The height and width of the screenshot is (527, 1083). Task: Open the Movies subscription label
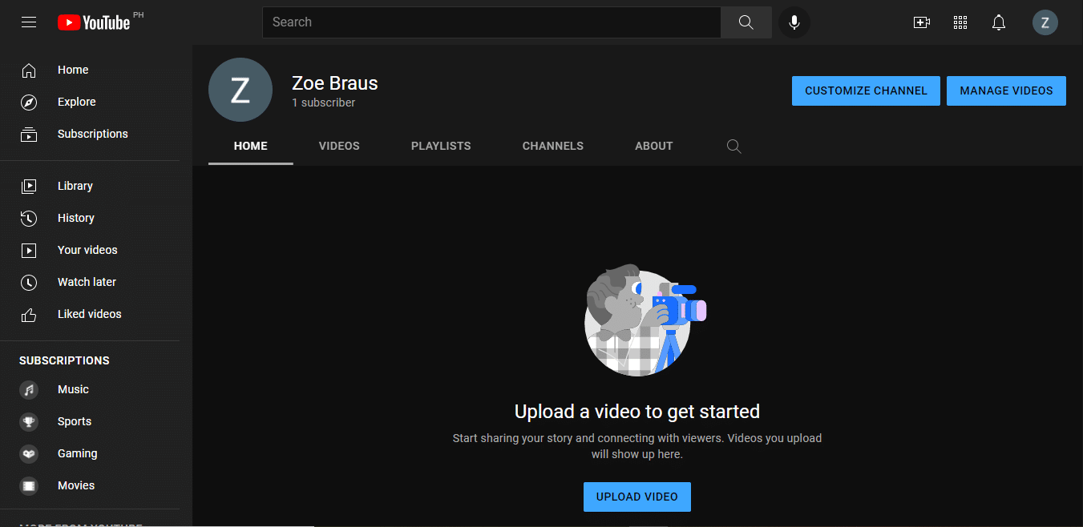click(x=76, y=486)
